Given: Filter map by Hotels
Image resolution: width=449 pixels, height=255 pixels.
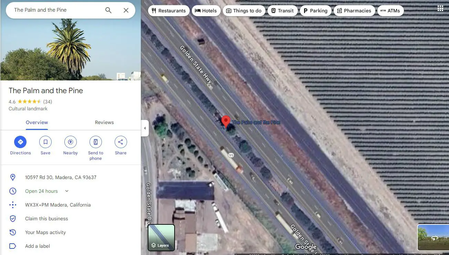Looking at the screenshot, I should coord(206,11).
